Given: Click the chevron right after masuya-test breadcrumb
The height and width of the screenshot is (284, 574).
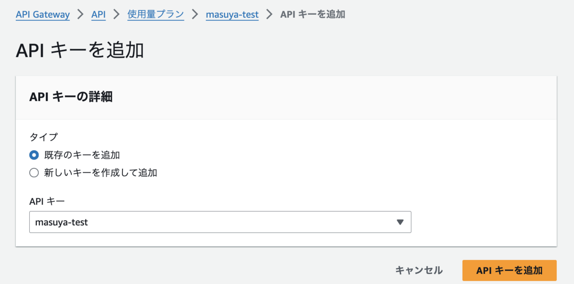Looking at the screenshot, I should (x=269, y=14).
